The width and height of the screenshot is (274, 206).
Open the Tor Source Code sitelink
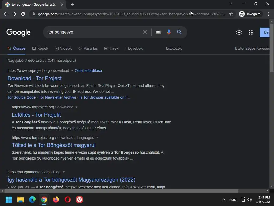click(21, 97)
